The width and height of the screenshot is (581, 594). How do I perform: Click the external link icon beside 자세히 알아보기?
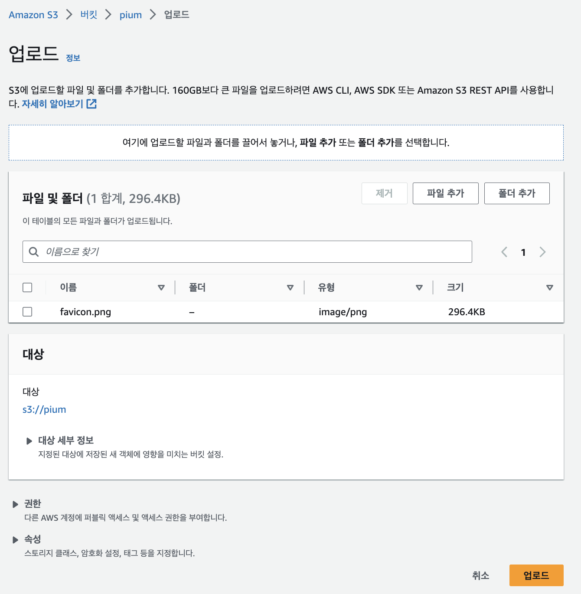pyautogui.click(x=91, y=104)
